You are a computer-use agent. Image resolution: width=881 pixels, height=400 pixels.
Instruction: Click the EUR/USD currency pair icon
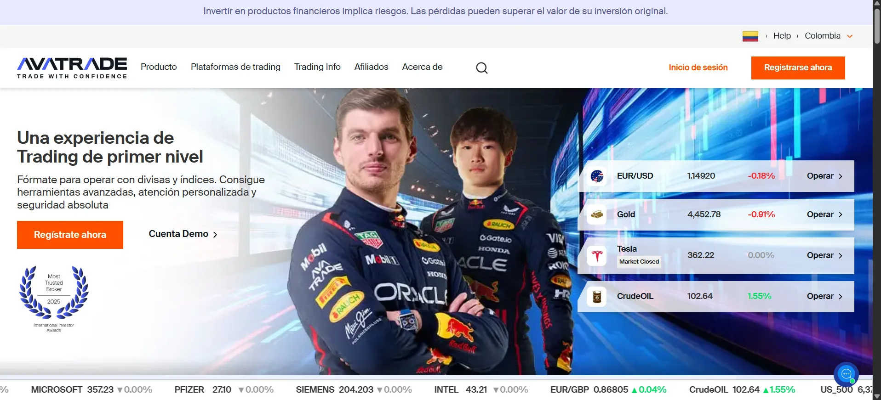[597, 176]
